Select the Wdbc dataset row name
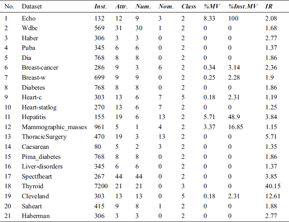289x222 pixels. click(29, 28)
